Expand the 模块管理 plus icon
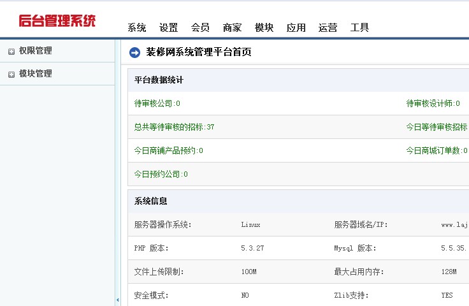This screenshot has width=469, height=306. pyautogui.click(x=11, y=75)
